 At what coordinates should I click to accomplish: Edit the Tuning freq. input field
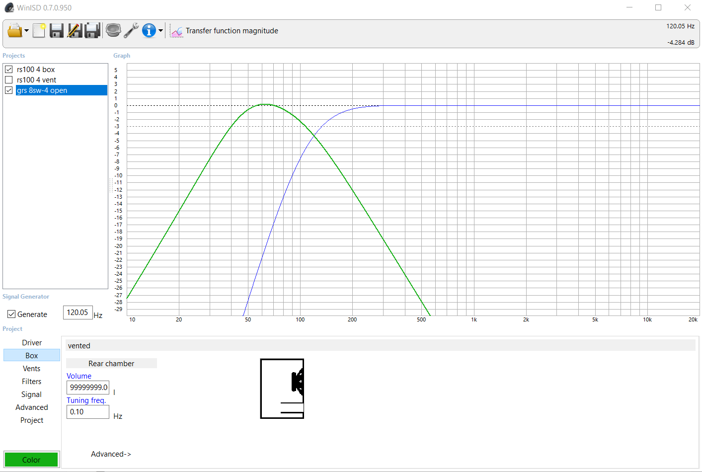point(88,412)
